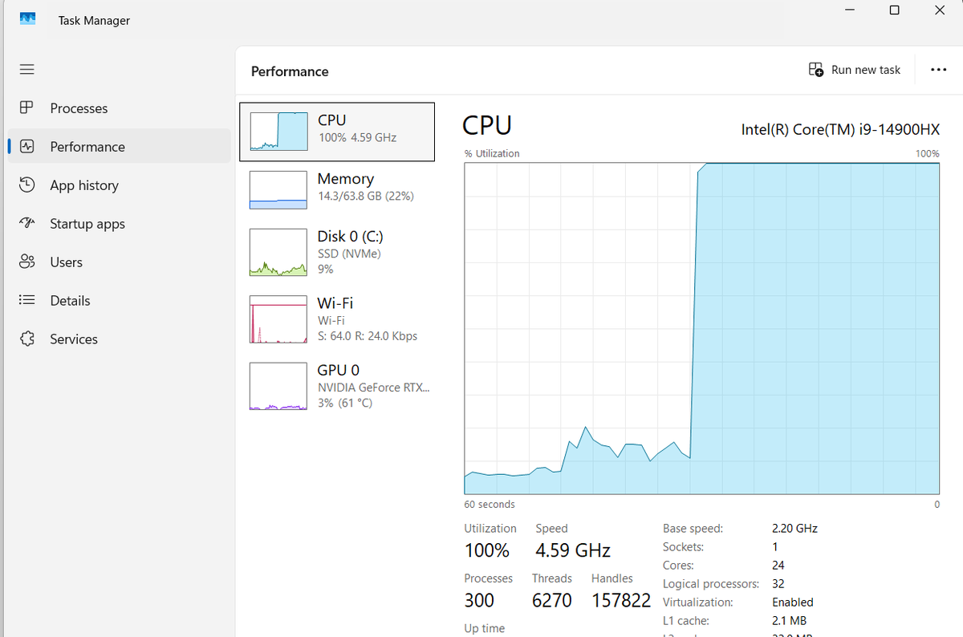Click Wi-Fi S: 64.0 R: 24.0 Kbps text
This screenshot has height=637, width=963.
368,336
